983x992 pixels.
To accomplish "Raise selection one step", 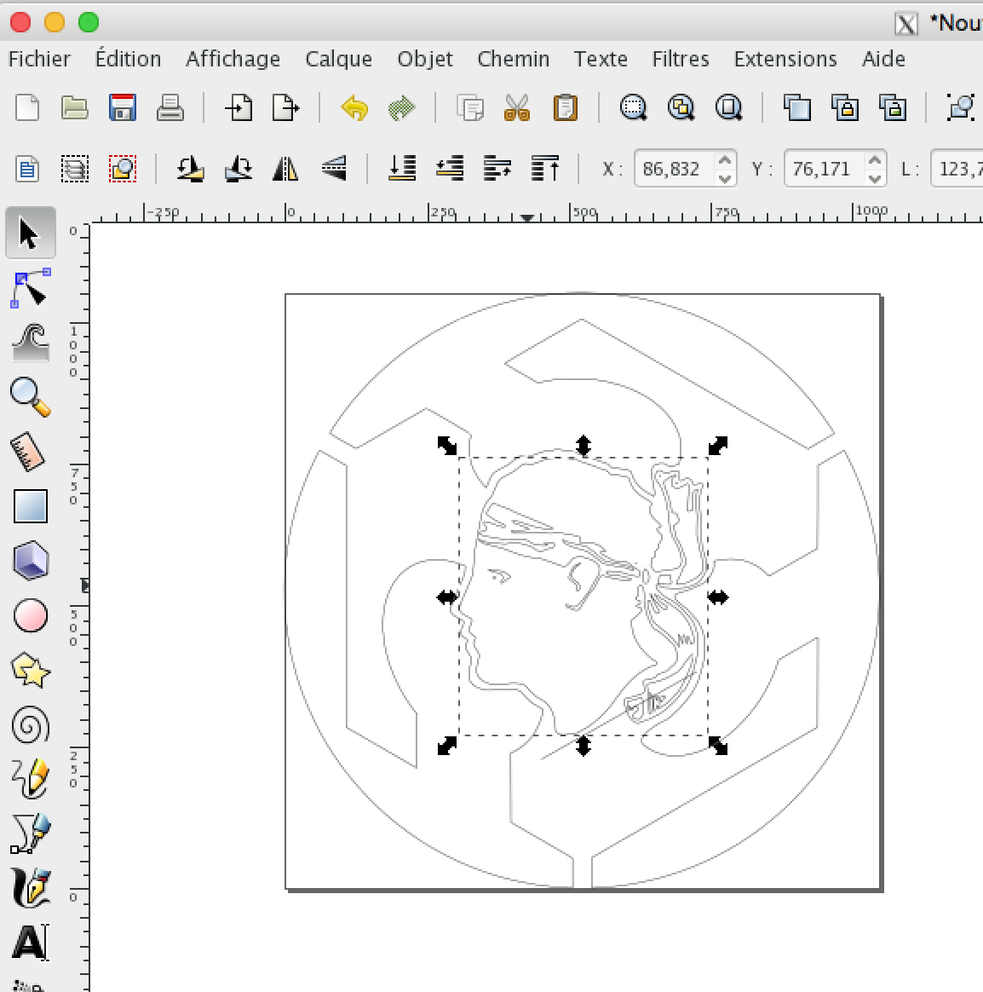I will pos(497,169).
